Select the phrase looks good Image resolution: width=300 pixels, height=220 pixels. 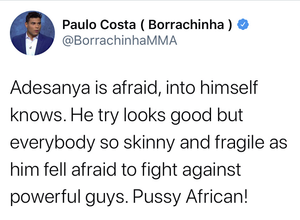pos(167,116)
